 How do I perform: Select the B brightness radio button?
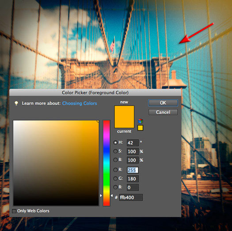pyautogui.click(x=115, y=160)
